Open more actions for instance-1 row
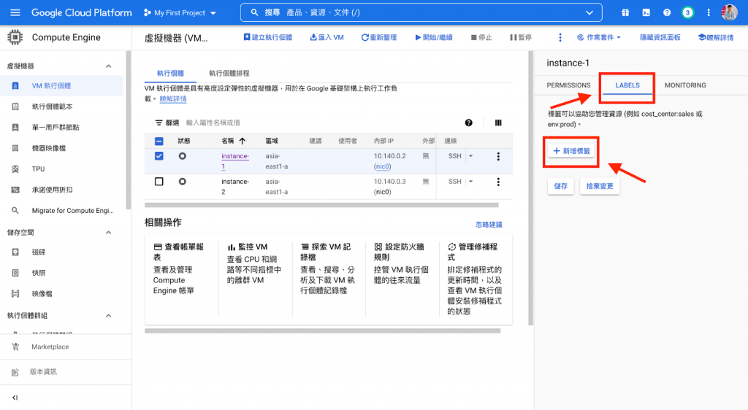The image size is (748, 410). [498, 157]
